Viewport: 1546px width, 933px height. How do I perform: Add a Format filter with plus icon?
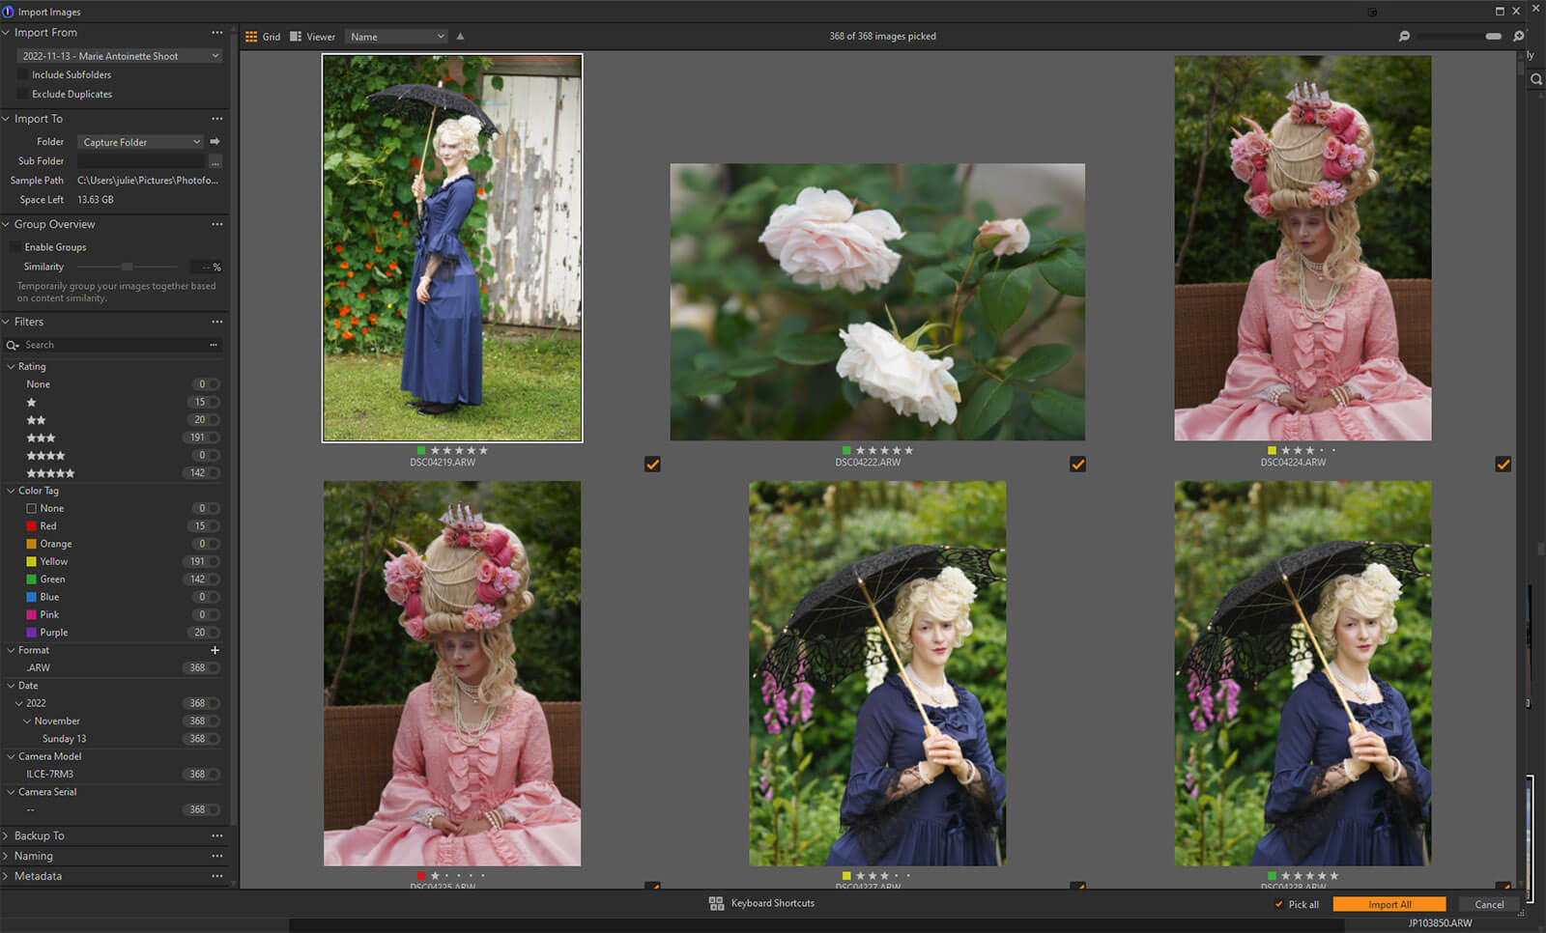215,650
